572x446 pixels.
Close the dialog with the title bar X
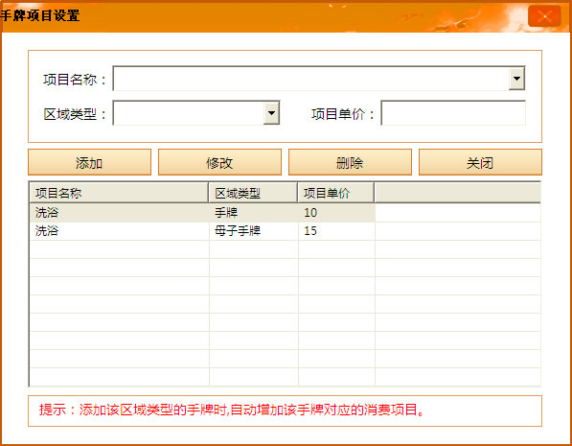[x=544, y=16]
